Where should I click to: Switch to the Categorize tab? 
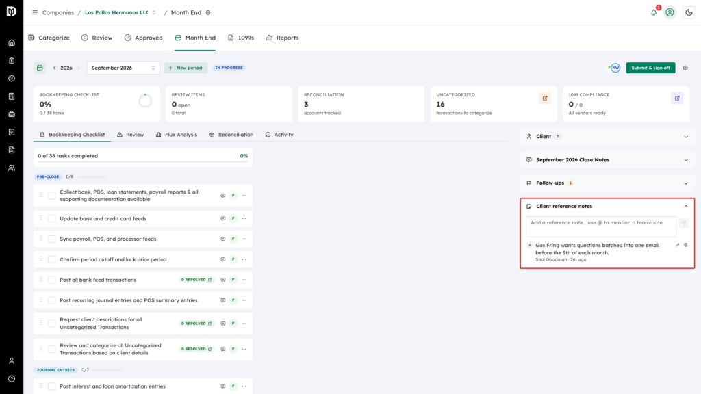(49, 38)
